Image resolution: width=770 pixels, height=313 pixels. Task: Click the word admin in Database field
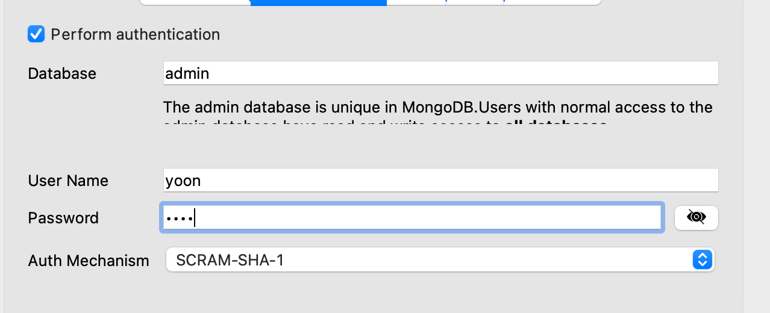(x=187, y=73)
